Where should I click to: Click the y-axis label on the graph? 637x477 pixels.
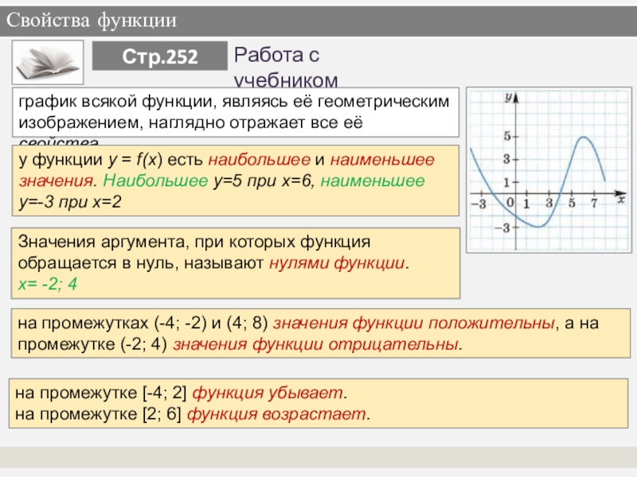[507, 97]
